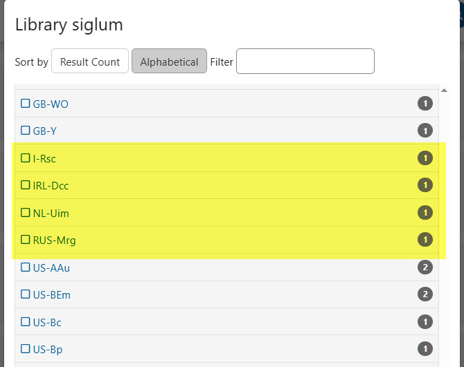This screenshot has width=464, height=367.
Task: Toggle the IRL-Dcc checkbox
Action: 26,185
